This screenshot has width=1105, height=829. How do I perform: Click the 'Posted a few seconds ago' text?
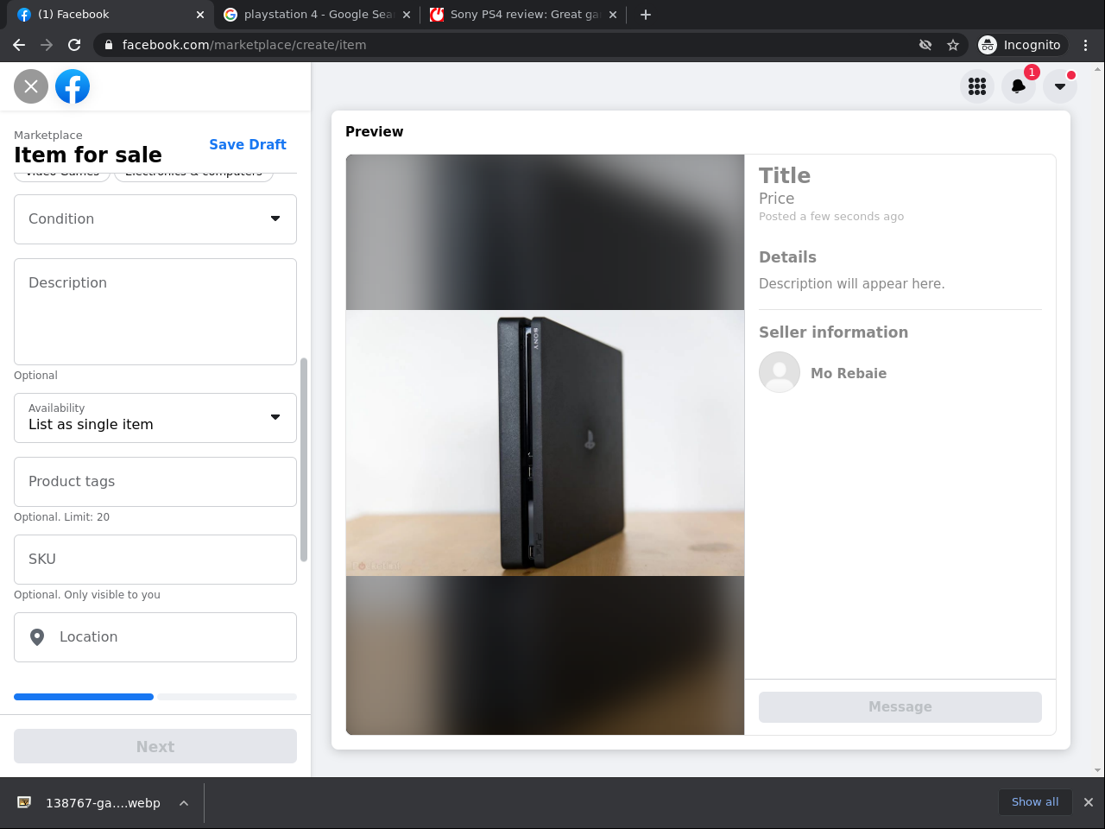tap(831, 217)
